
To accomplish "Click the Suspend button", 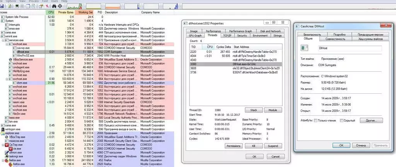I will [273, 146].
